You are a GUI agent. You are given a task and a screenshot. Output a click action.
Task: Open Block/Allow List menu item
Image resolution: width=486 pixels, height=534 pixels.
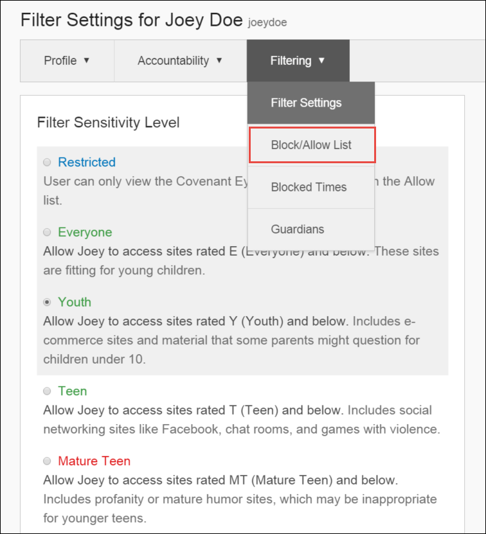click(x=312, y=145)
